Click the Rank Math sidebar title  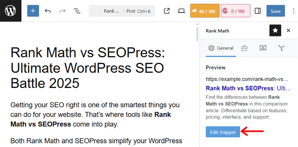[x=218, y=31]
